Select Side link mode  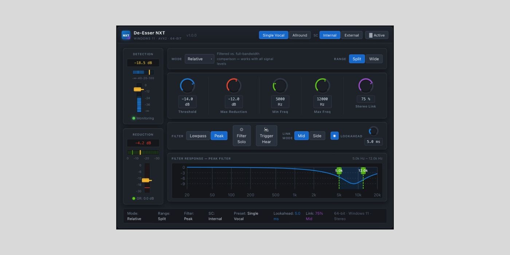pyautogui.click(x=317, y=136)
